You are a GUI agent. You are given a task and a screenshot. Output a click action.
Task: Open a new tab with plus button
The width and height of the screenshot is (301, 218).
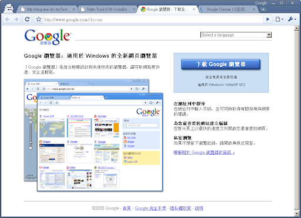click(x=263, y=9)
